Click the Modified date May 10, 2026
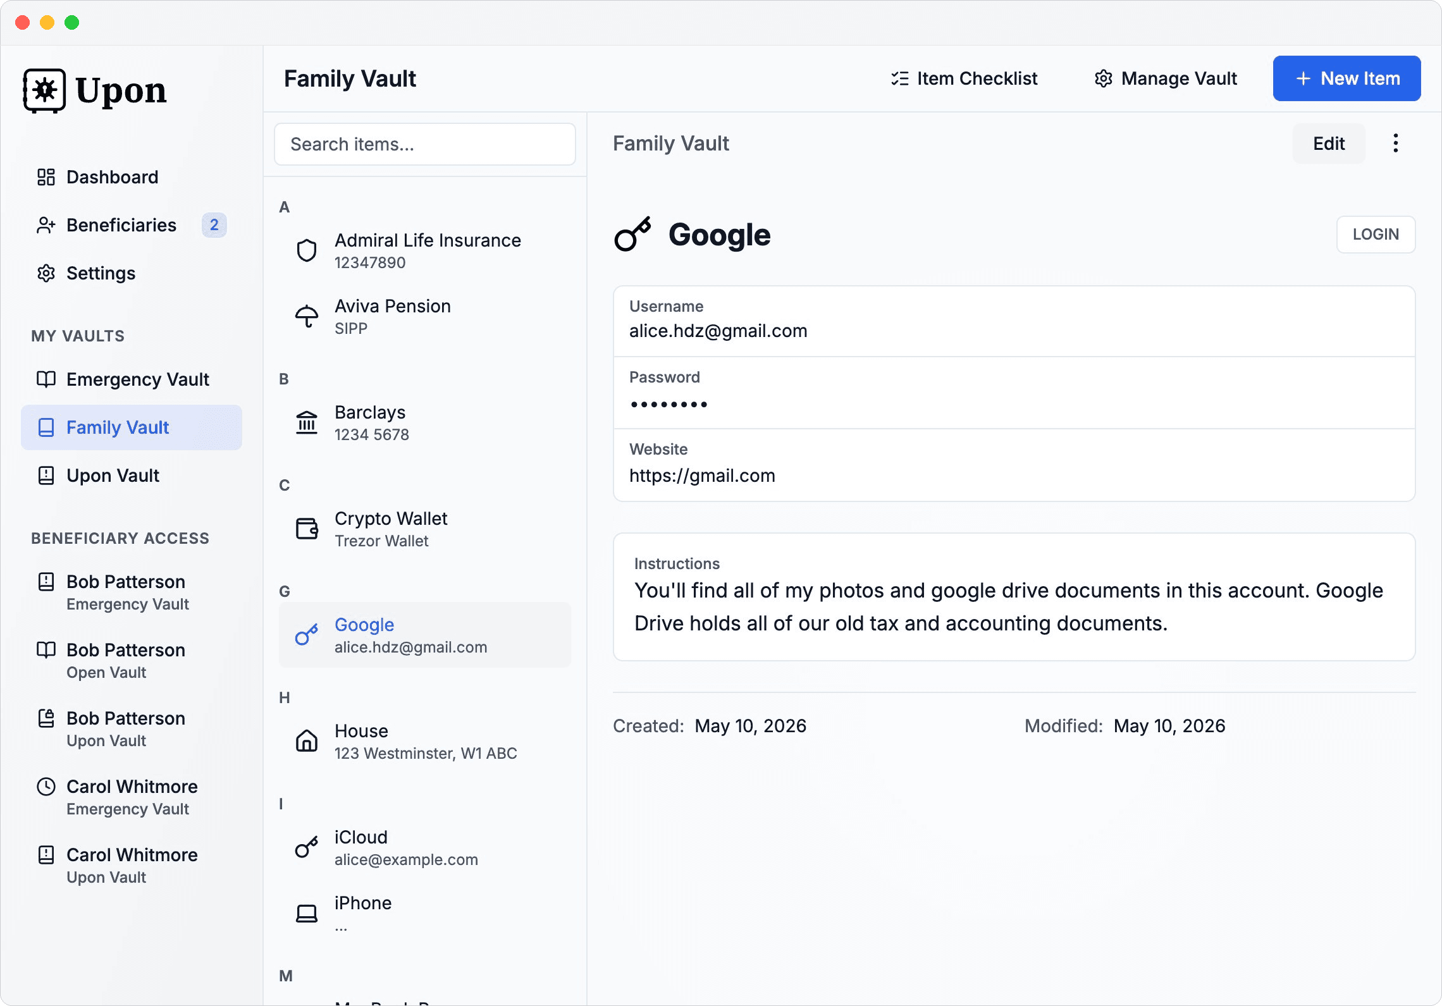 (1169, 726)
